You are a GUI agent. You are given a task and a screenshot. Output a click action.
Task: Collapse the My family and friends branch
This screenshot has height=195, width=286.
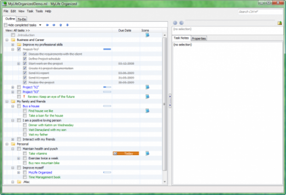click(7, 101)
